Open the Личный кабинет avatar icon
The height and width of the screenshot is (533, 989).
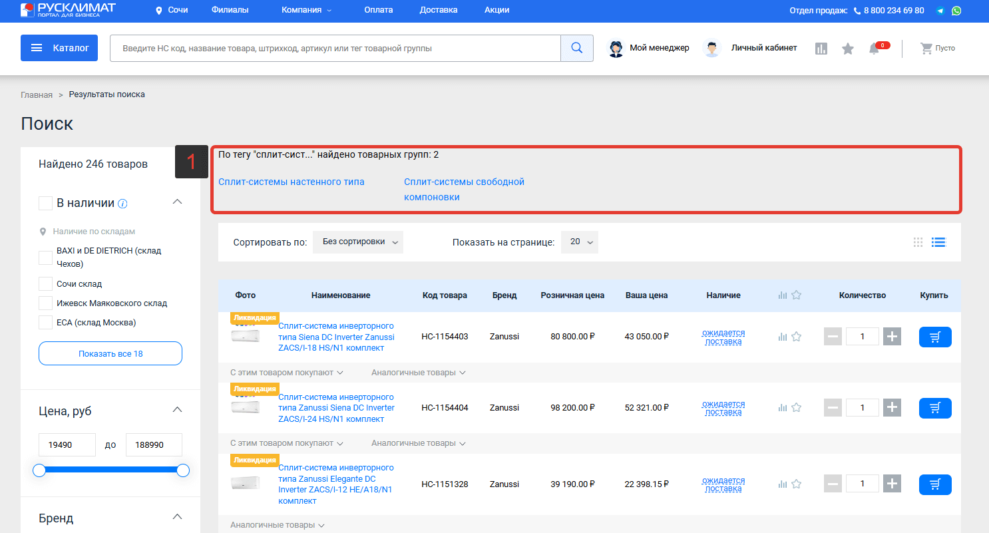click(712, 48)
